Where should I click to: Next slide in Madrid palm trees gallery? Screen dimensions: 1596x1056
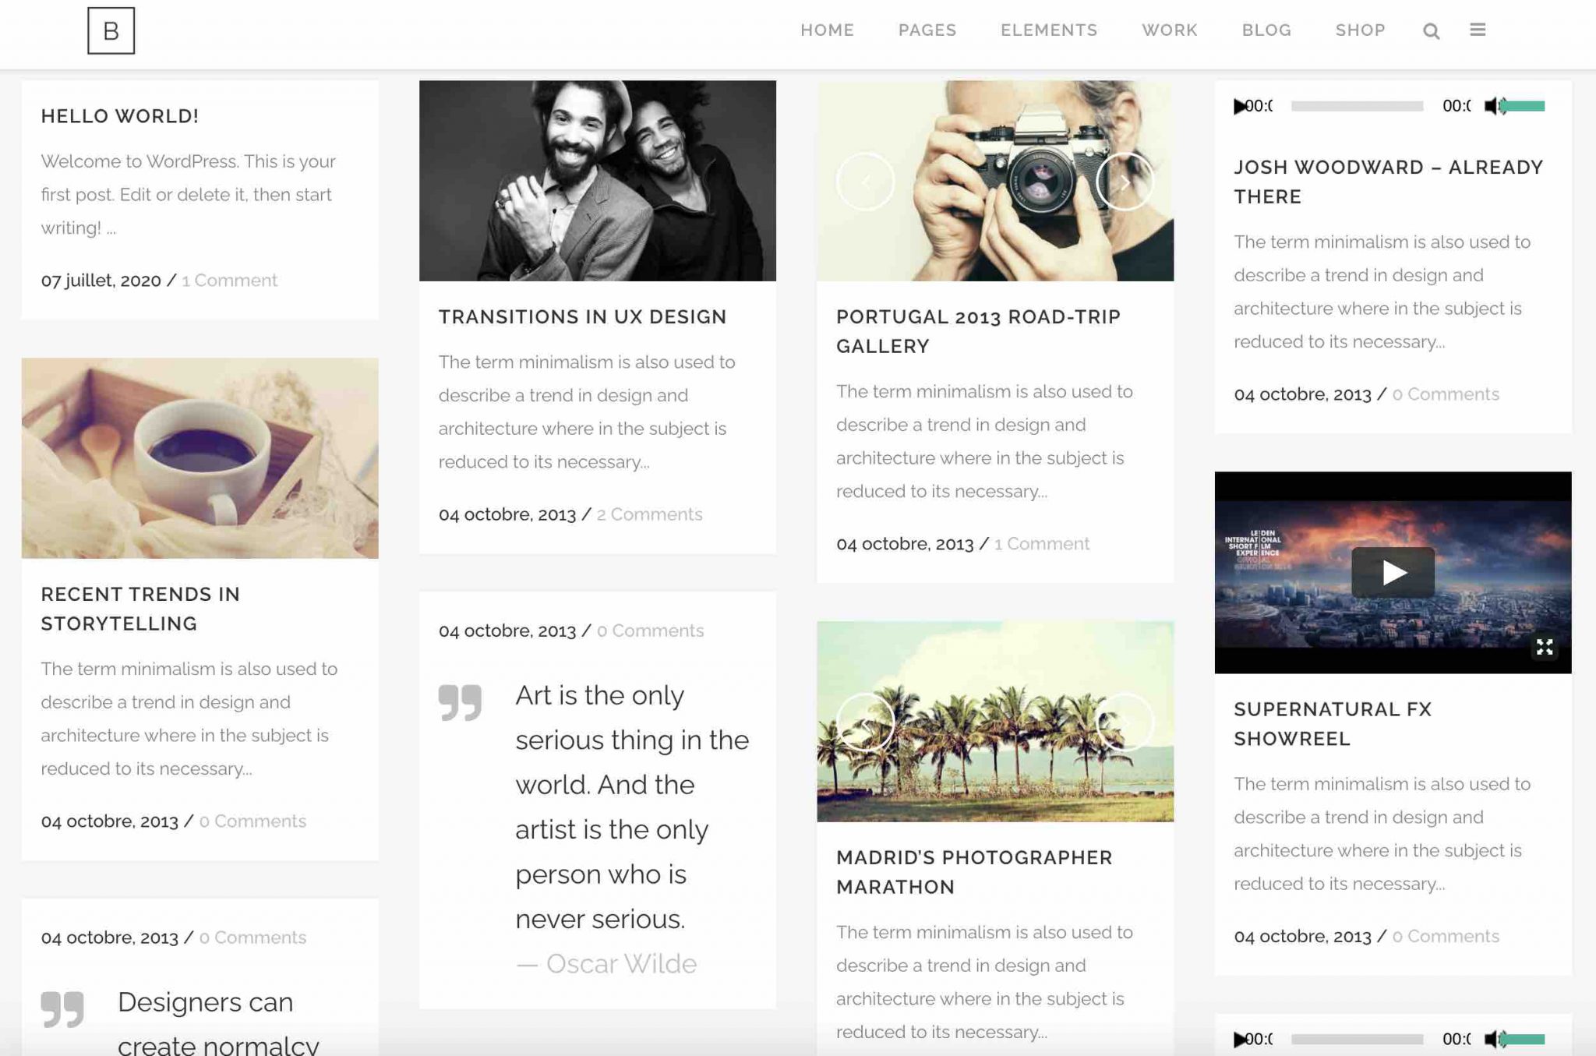click(x=1125, y=722)
